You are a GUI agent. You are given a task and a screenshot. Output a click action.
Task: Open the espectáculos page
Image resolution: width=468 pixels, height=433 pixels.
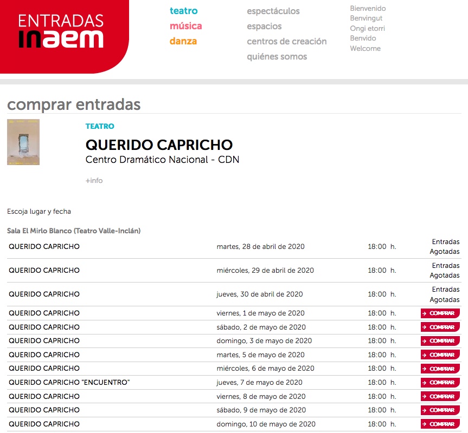point(273,11)
